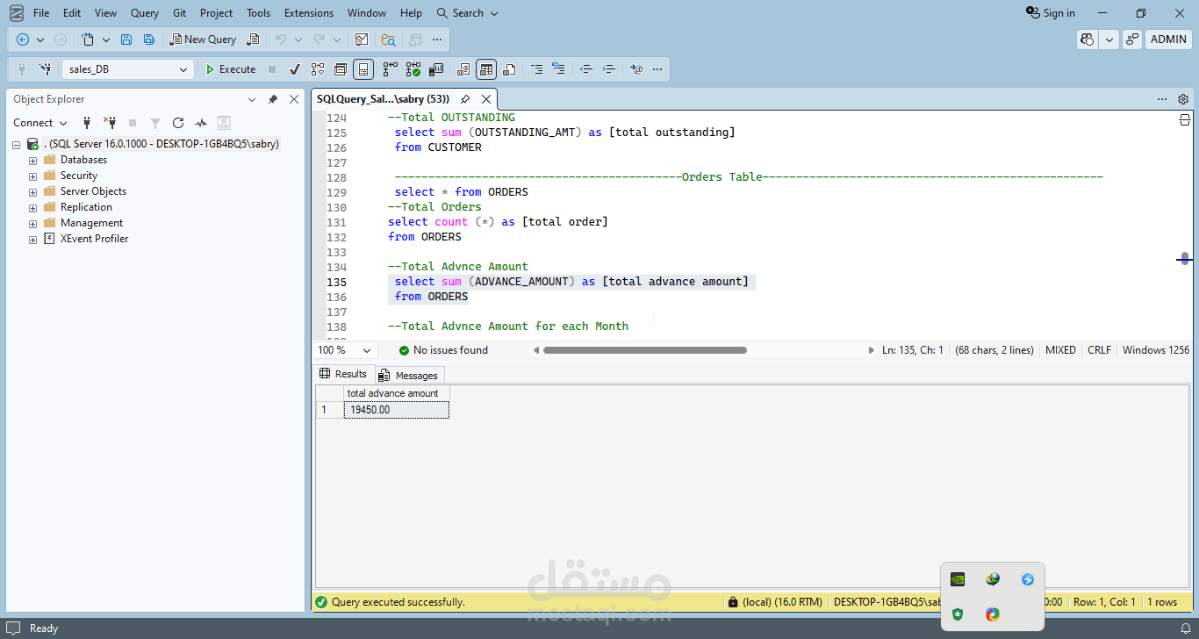The height and width of the screenshot is (639, 1199).
Task: Toggle auto-hide pin on Object Explorer
Action: point(273,99)
